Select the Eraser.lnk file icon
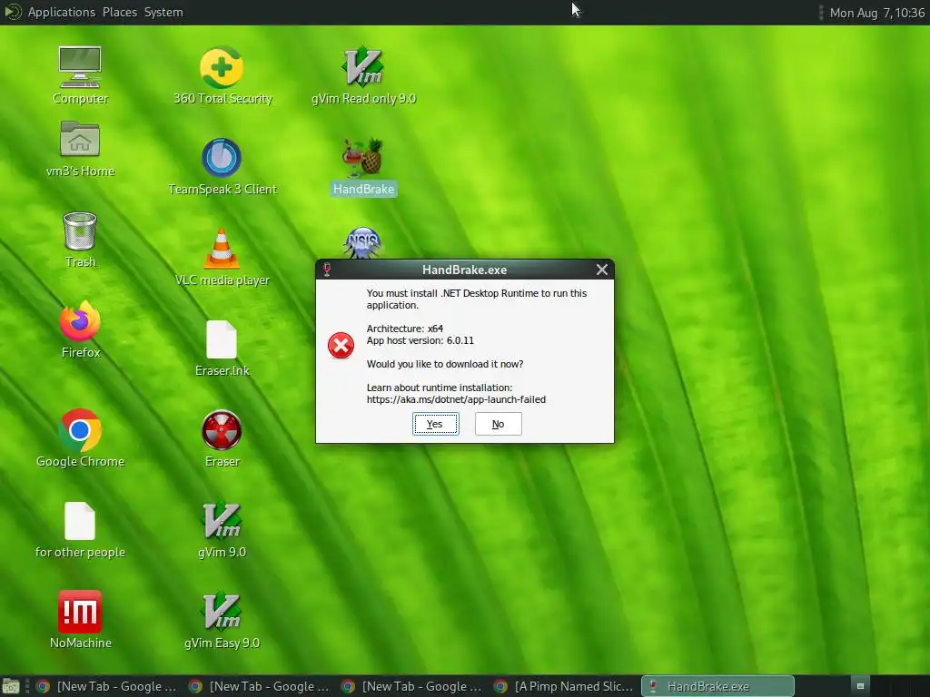930x697 pixels. click(222, 339)
